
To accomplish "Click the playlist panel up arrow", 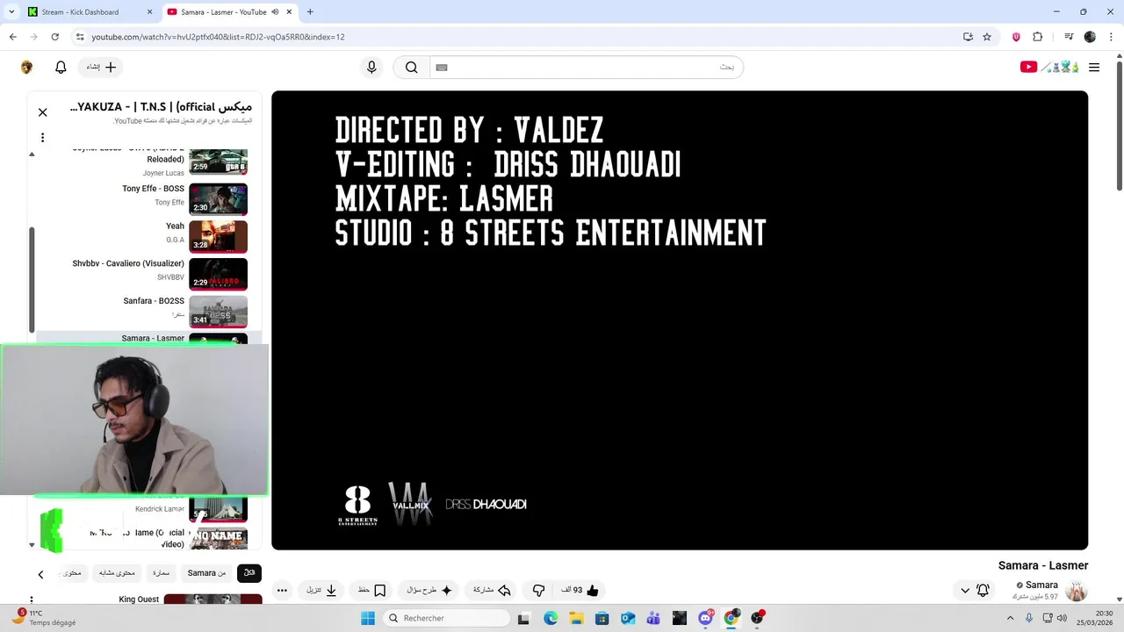I will [32, 154].
